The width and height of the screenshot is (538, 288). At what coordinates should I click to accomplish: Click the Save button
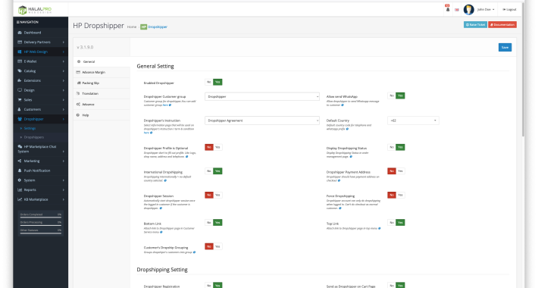point(505,48)
